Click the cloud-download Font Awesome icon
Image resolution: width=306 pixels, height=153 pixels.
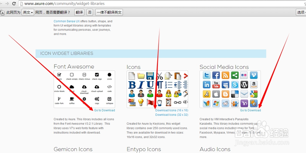coord(84,87)
